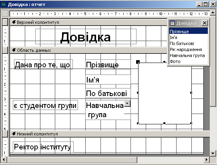Select the Ректор інституту label
This screenshot has width=217, height=165.
43,147
